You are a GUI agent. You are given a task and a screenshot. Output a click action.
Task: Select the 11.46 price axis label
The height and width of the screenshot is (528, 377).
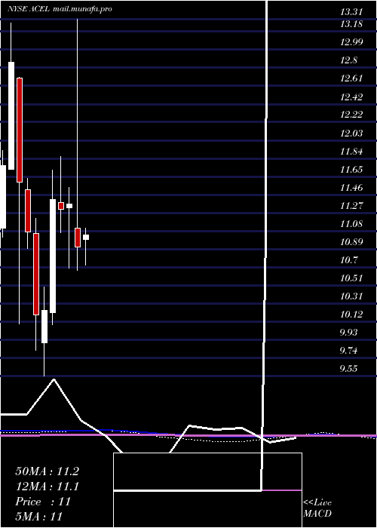click(x=351, y=188)
